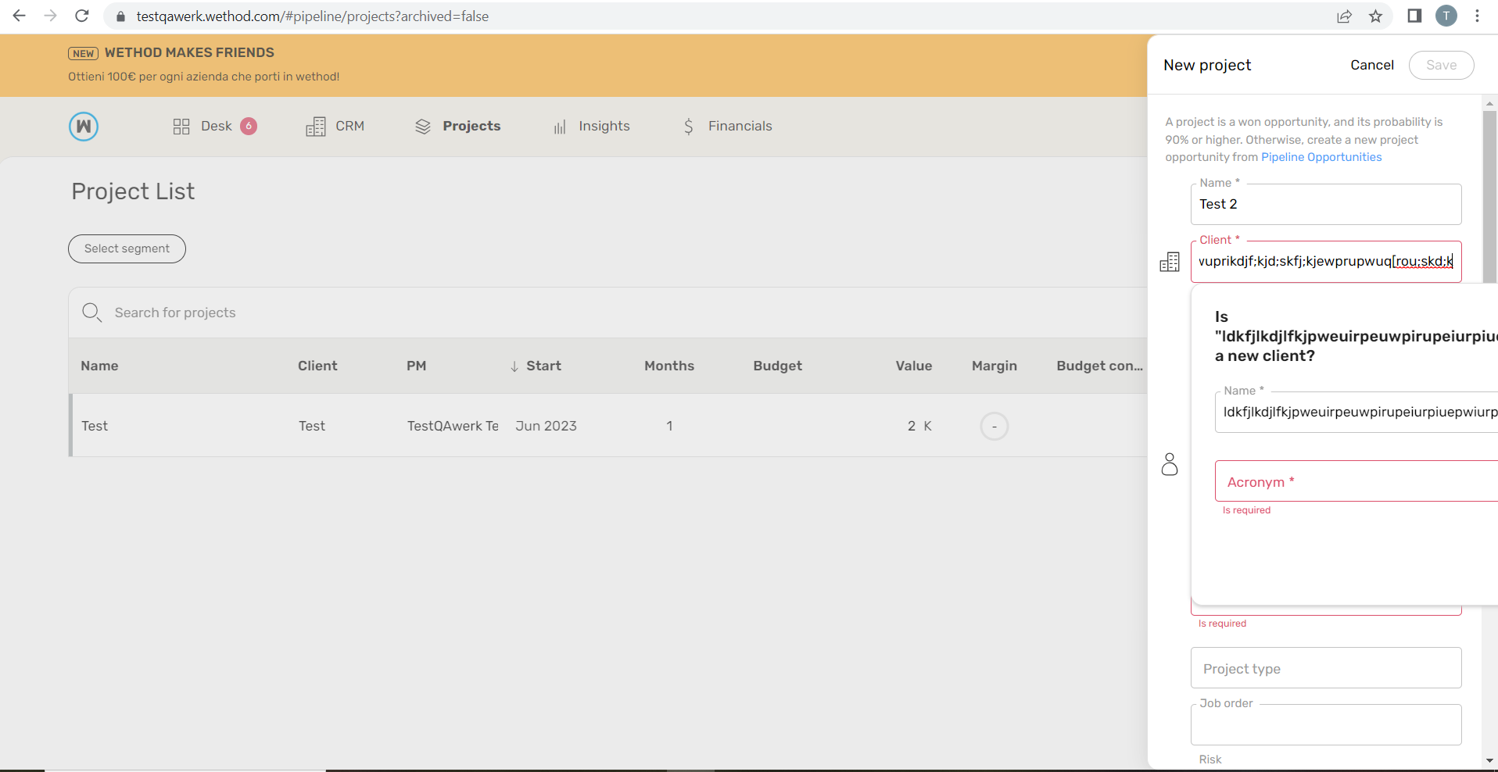Follow the Pipeline Opportunities link
Viewport: 1498px width, 772px height.
[x=1321, y=157]
